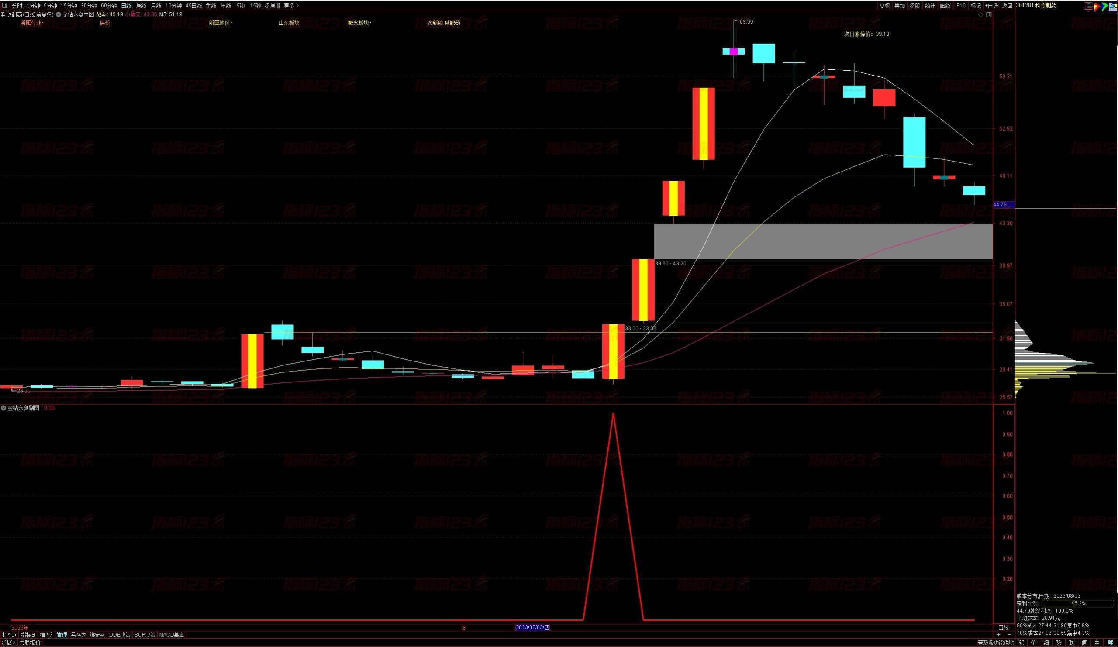Toggle the side panel icon beside diamond
This screenshot has width=1118, height=647.
click(988, 15)
